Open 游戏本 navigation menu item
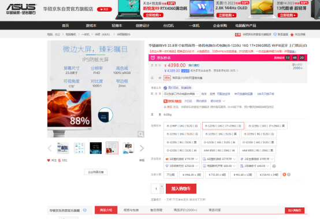The width and height of the screenshot is (320, 219). tap(91, 25)
